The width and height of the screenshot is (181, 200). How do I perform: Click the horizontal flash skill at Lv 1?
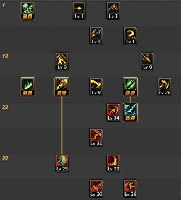(79, 11)
